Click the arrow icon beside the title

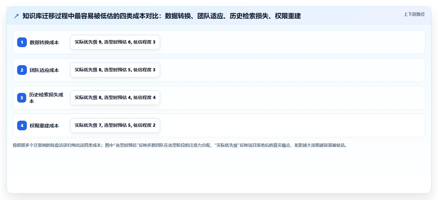16,16
